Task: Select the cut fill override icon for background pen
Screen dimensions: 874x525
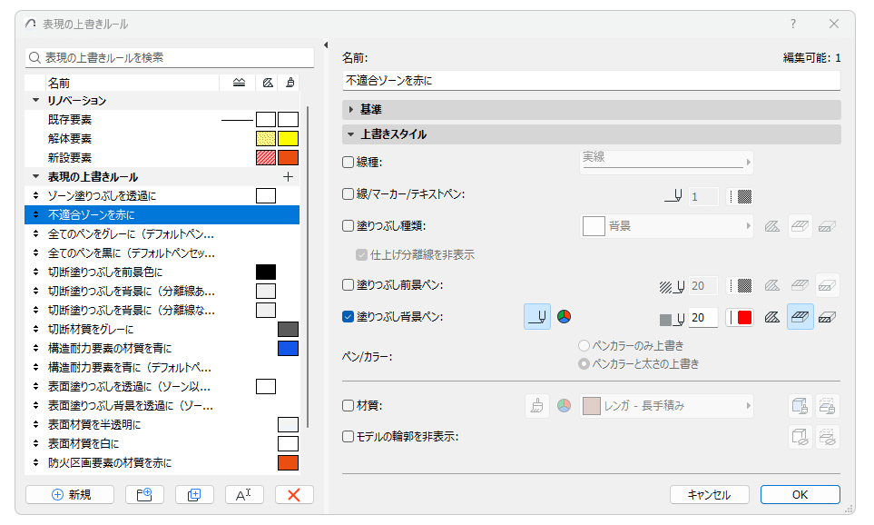Action: point(800,317)
